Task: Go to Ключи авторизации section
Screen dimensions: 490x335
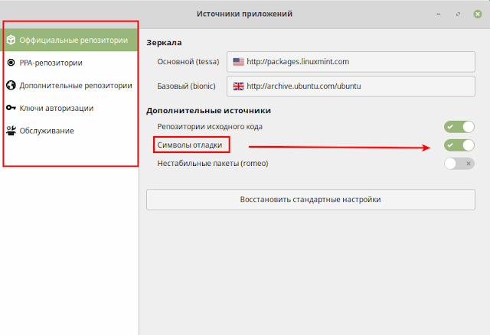Action: point(70,108)
